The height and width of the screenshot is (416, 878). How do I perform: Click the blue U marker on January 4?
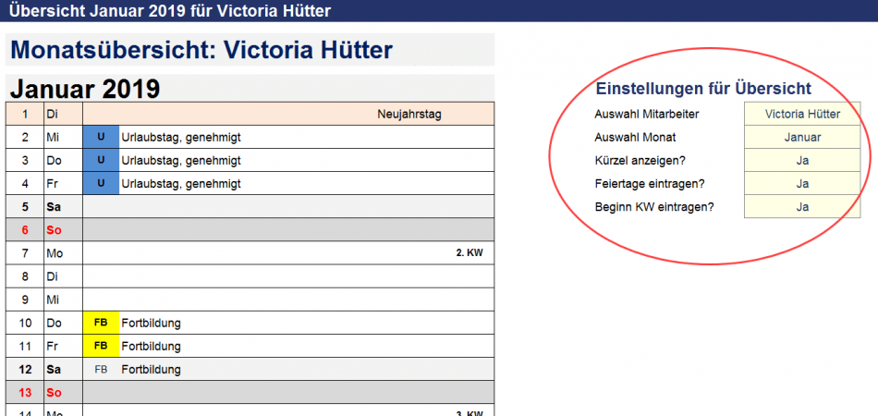click(x=101, y=184)
